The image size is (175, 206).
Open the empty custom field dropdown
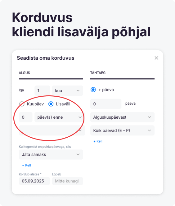tap(52, 130)
